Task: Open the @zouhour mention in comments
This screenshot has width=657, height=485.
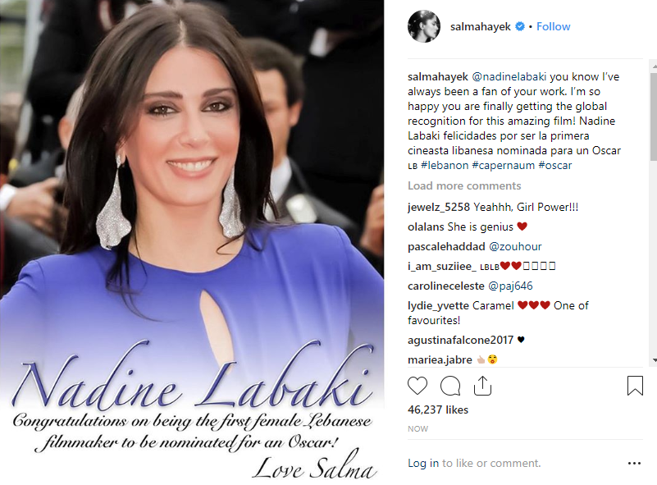Action: (x=515, y=246)
